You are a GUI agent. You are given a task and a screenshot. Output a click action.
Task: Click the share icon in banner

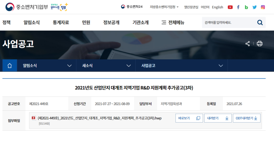click(x=248, y=44)
